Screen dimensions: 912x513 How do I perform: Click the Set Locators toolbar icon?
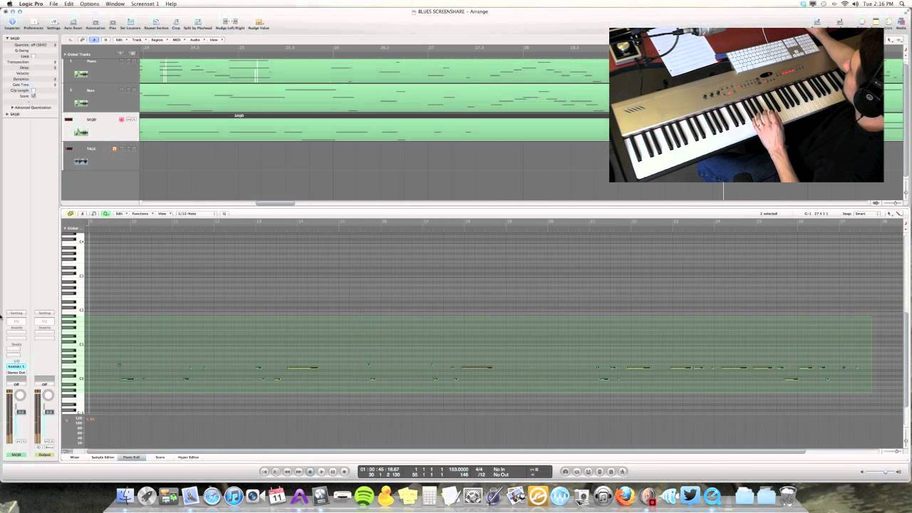click(x=130, y=22)
